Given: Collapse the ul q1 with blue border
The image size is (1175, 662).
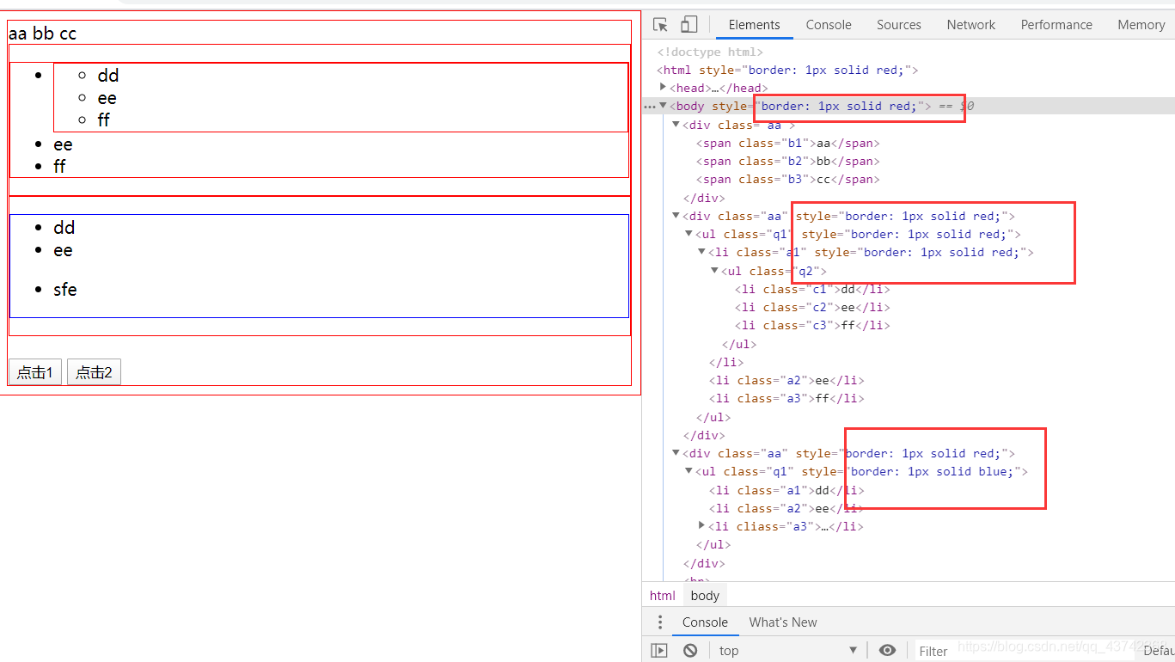Looking at the screenshot, I should (688, 471).
